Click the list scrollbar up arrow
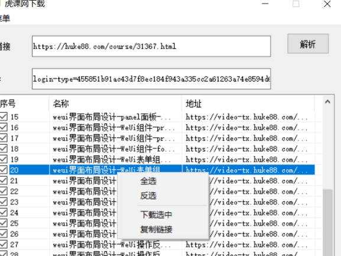This screenshot has width=341, height=256. (327, 102)
